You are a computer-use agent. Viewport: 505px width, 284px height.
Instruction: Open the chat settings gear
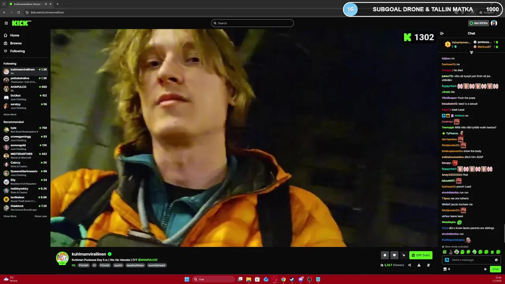pos(485,269)
